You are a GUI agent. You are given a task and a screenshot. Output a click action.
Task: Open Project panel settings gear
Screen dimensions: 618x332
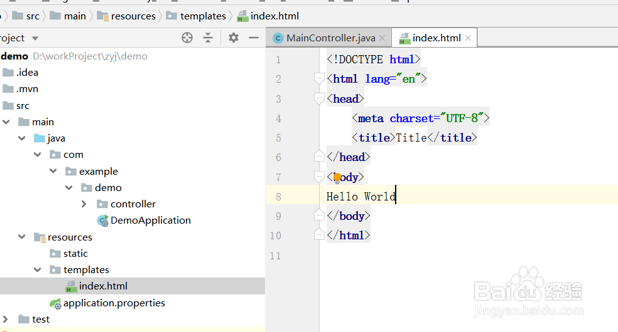(x=234, y=38)
